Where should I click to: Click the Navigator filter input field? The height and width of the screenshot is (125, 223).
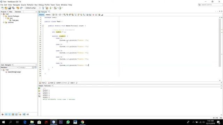tap(26, 67)
